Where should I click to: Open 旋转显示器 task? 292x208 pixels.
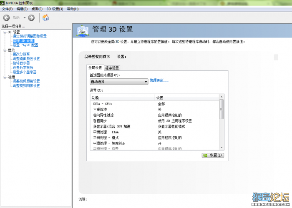(x=21, y=63)
